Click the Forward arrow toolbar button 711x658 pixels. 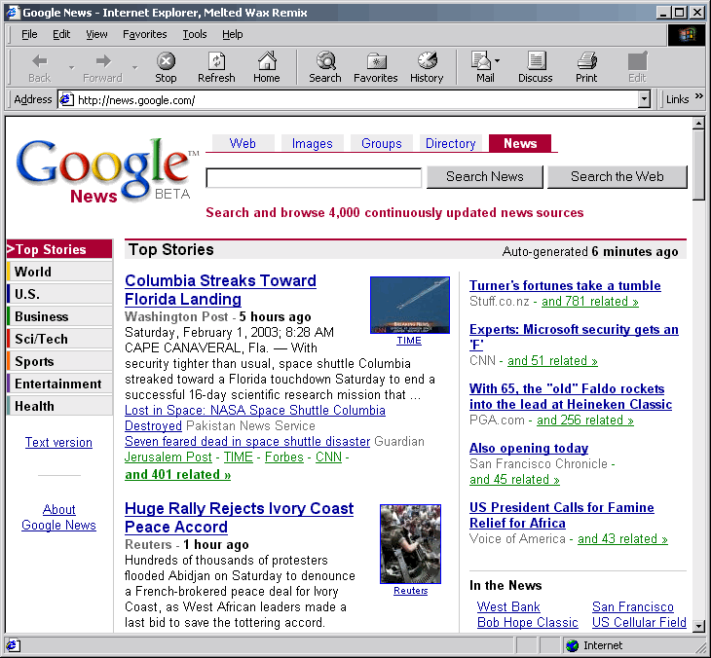pyautogui.click(x=102, y=67)
